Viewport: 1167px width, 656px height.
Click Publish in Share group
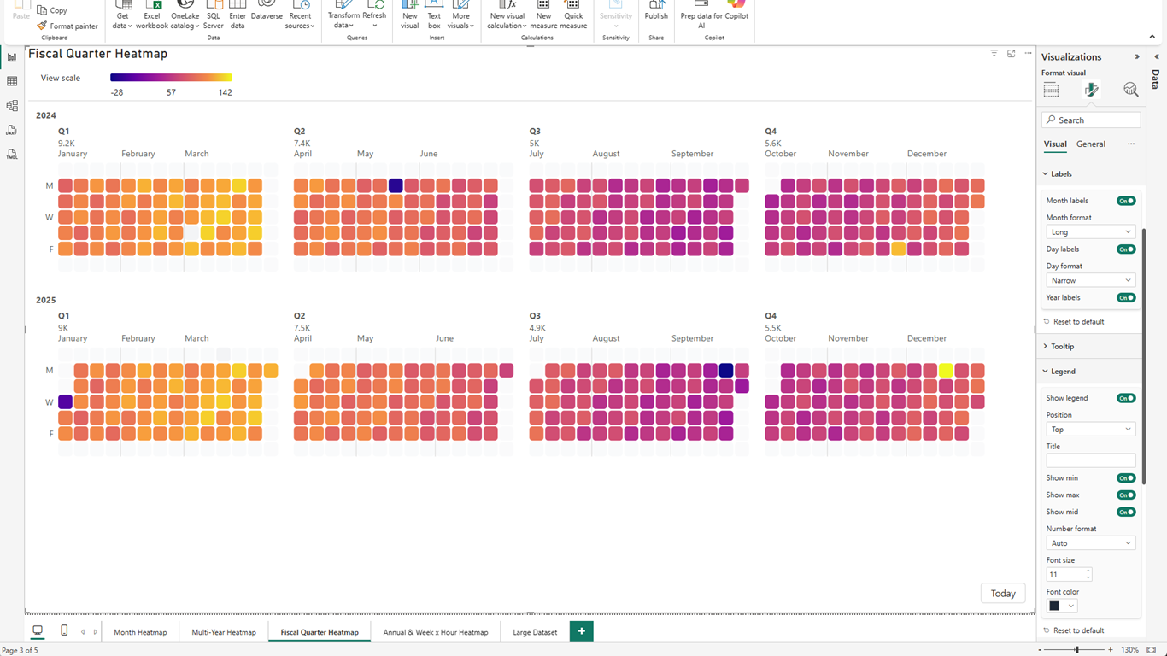coord(656,10)
